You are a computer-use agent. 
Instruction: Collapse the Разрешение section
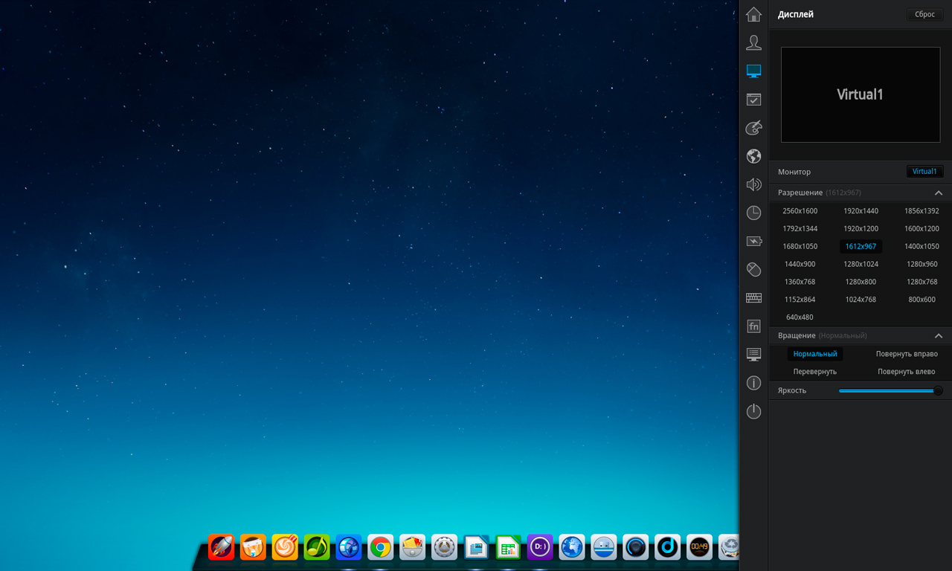click(x=938, y=193)
